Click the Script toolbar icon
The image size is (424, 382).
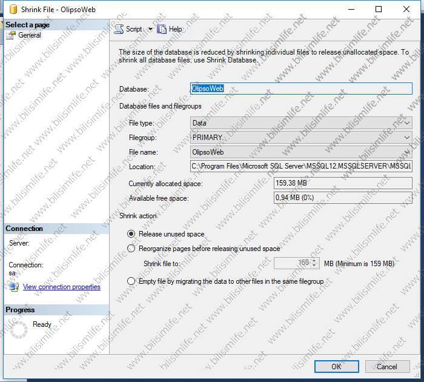click(x=119, y=29)
